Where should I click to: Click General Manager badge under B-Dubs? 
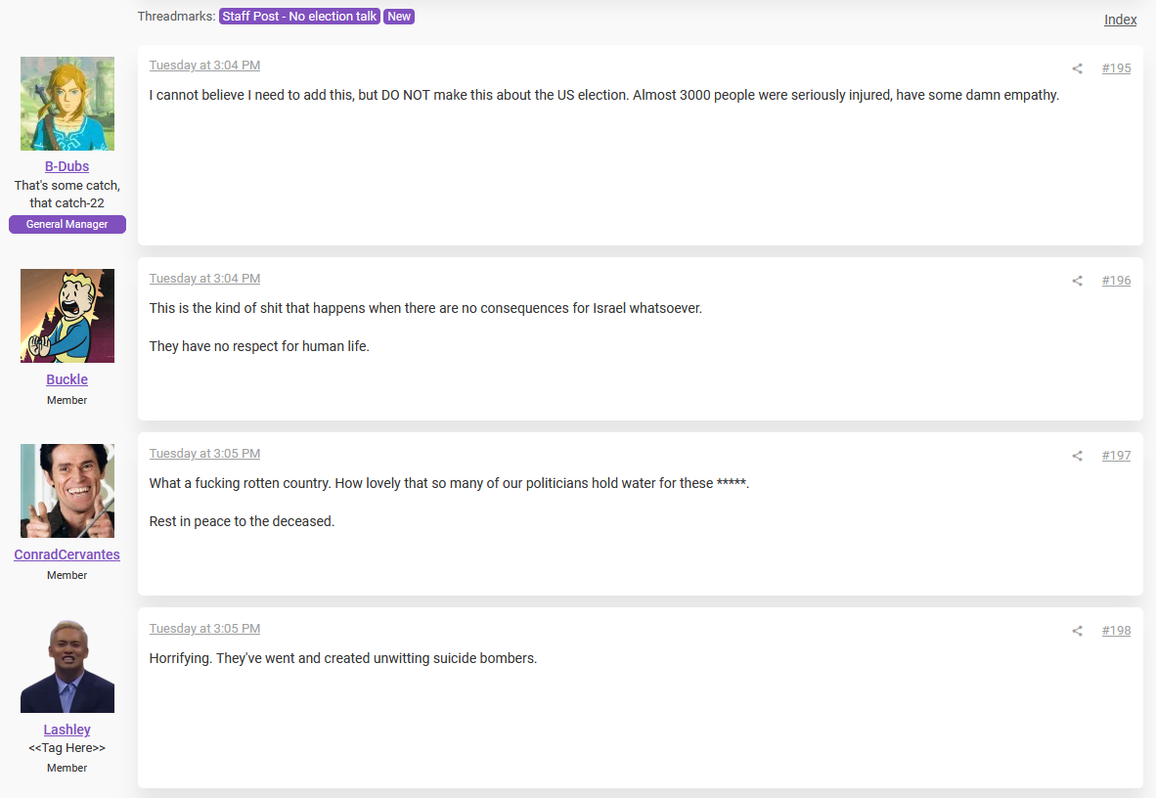[x=67, y=224]
